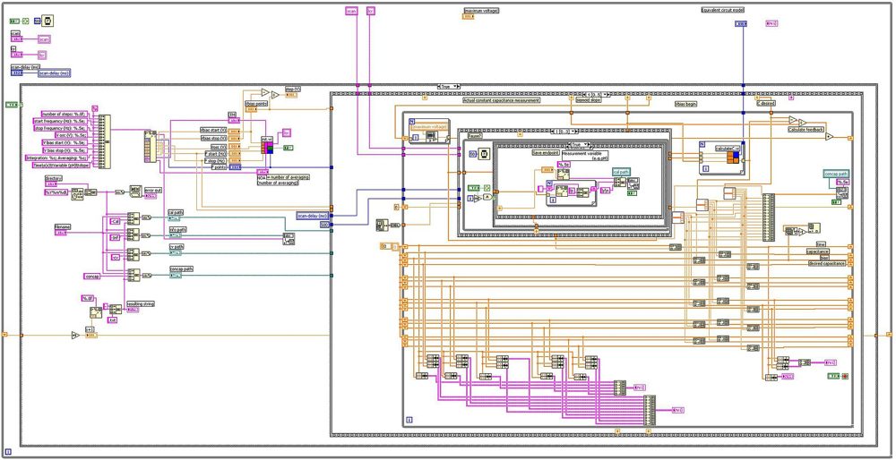Select the concap path local variable at right
The width and height of the screenshot is (896, 460).
coord(836,173)
